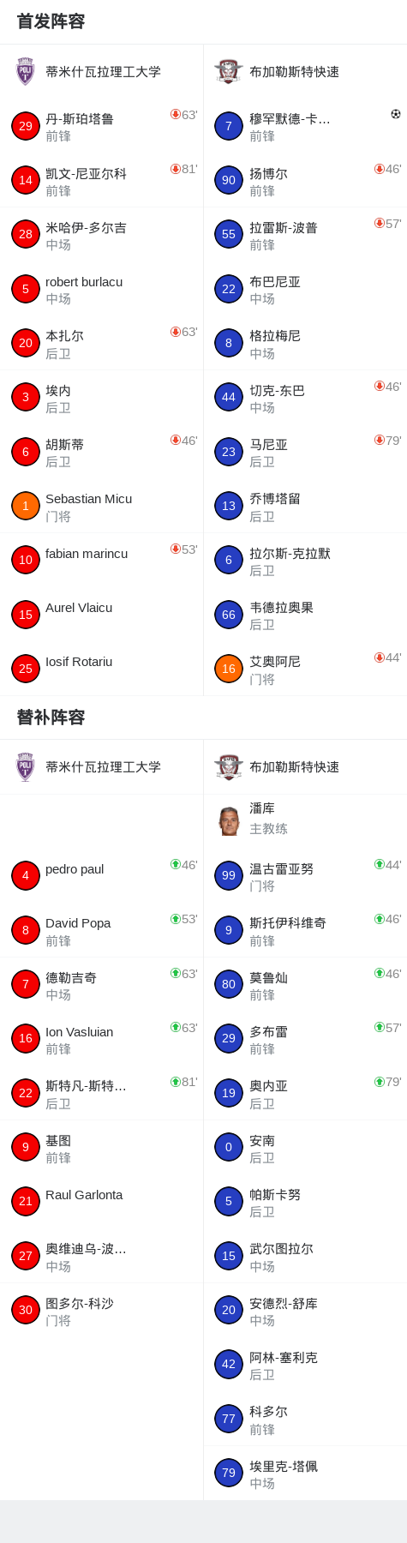
Task: Tap the green sub-in arrow at 81' for player 22
Action: [175, 1082]
